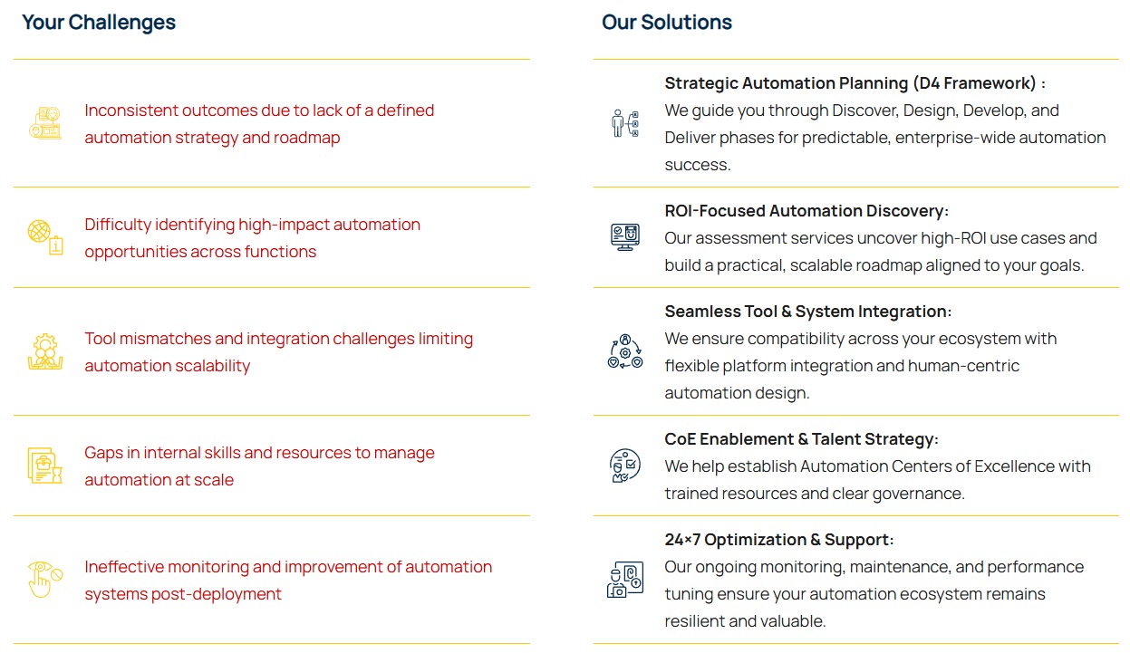Click the 'Our Solutions' heading
This screenshot has height=653, width=1130.
tap(667, 23)
